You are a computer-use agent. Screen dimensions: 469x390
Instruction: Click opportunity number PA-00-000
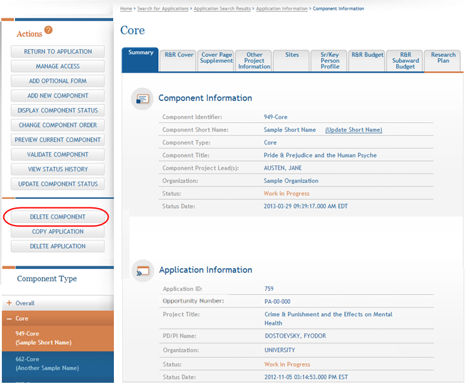pyautogui.click(x=277, y=302)
